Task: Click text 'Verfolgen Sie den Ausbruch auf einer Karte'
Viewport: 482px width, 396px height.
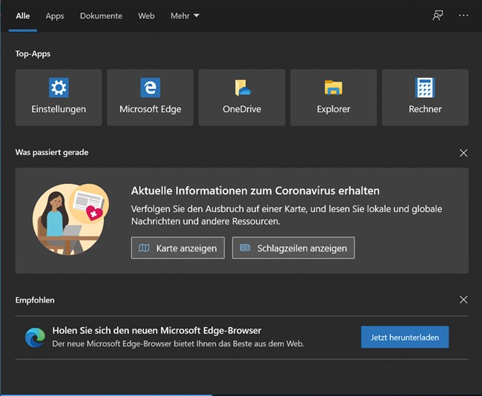Action: coord(219,209)
